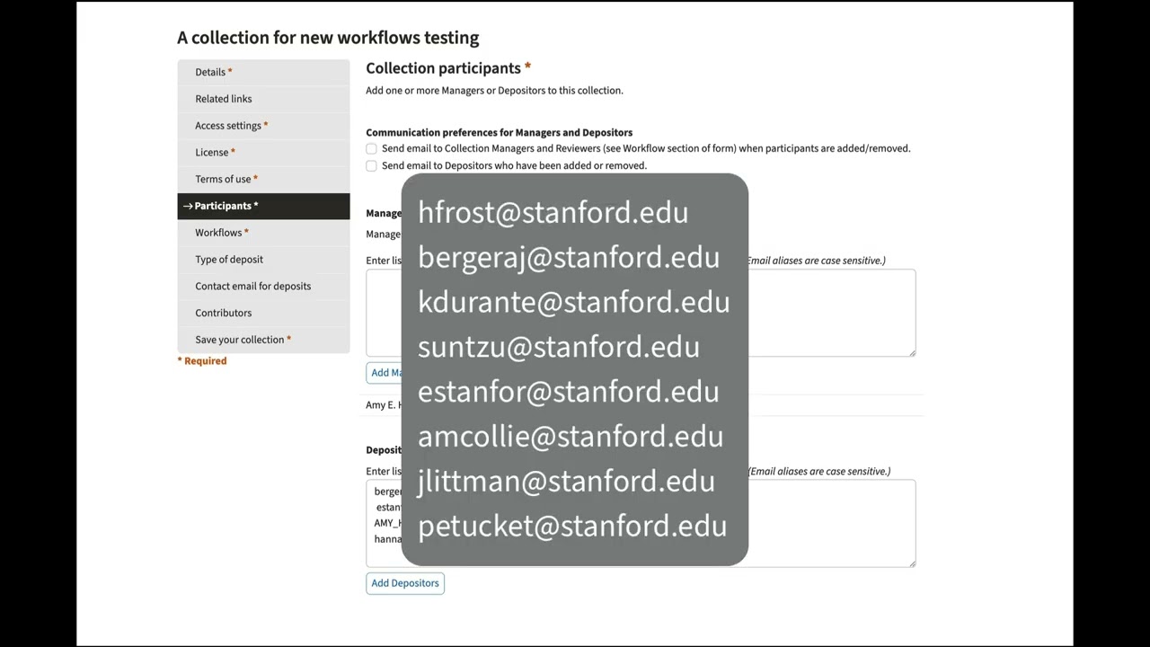Click the Add Depositors button
This screenshot has height=647, width=1150.
click(x=405, y=583)
